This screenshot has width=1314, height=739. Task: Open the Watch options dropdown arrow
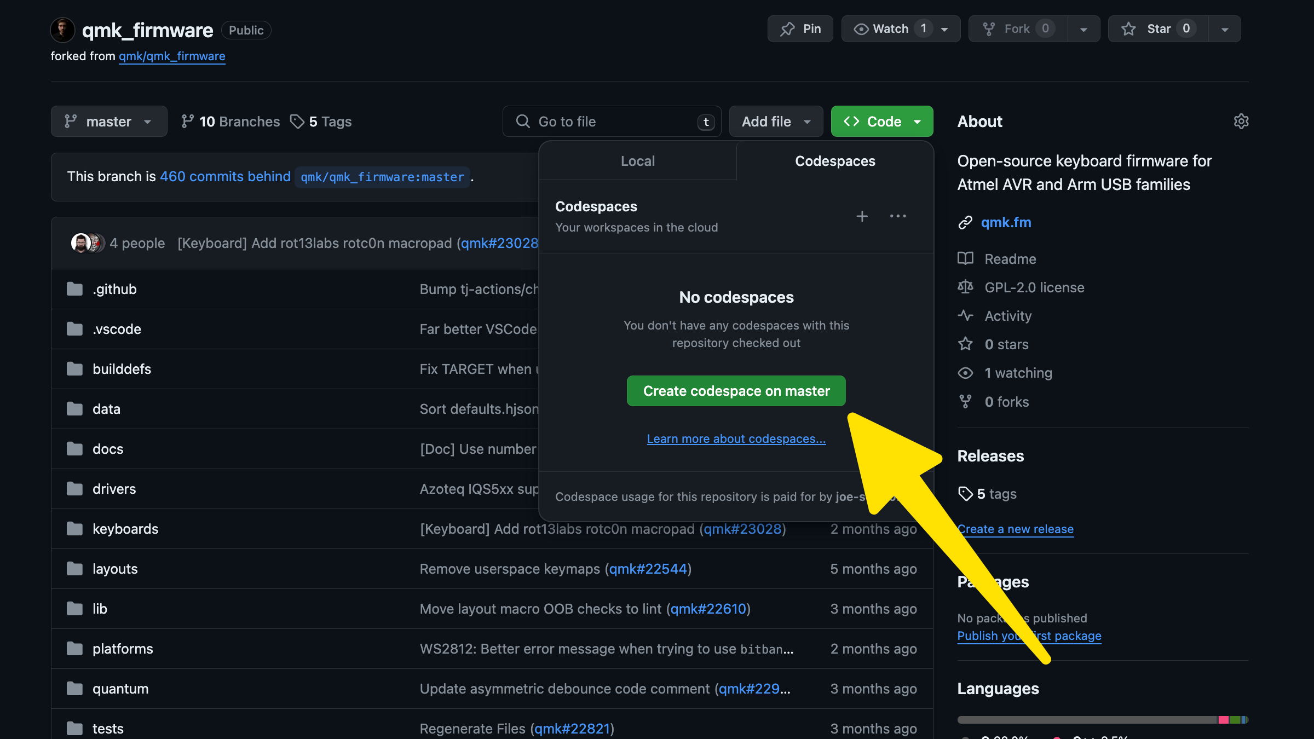pos(945,29)
